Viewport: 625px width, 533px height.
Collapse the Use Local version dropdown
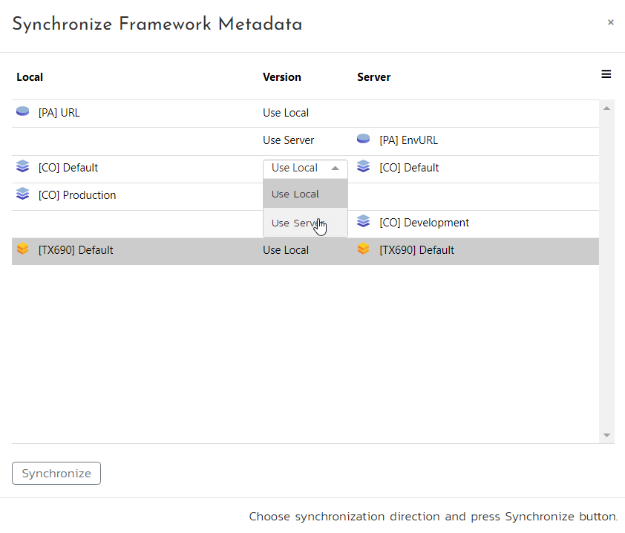(305, 168)
